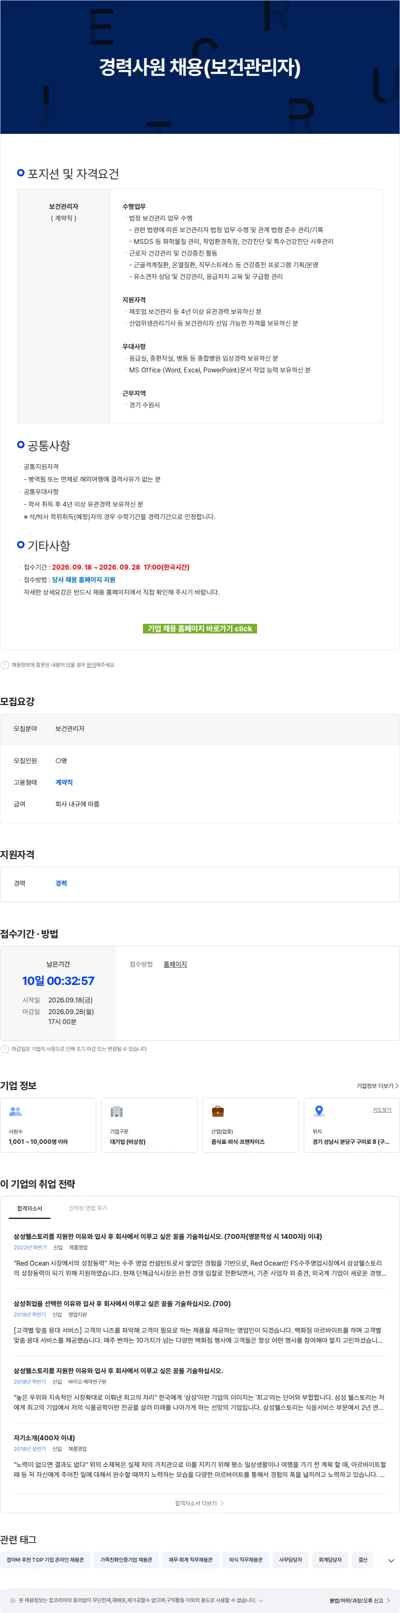
Task: Click the info icon beside 채용정보에 잘못된 내용이
Action: point(5,665)
